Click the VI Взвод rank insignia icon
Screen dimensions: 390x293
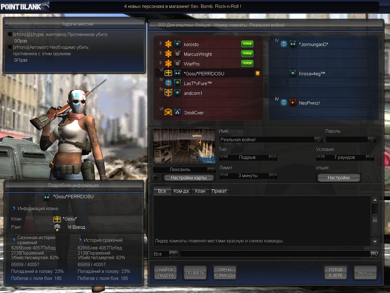(x=57, y=227)
